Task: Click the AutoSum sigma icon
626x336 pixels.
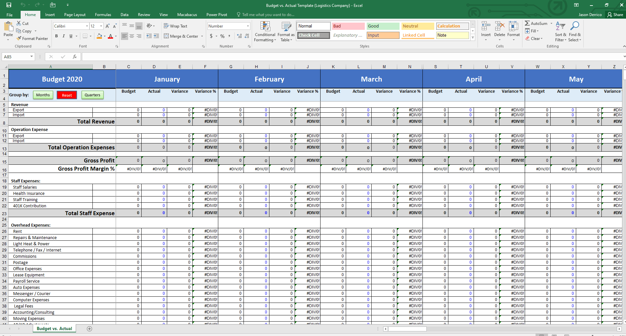Action: 527,23
